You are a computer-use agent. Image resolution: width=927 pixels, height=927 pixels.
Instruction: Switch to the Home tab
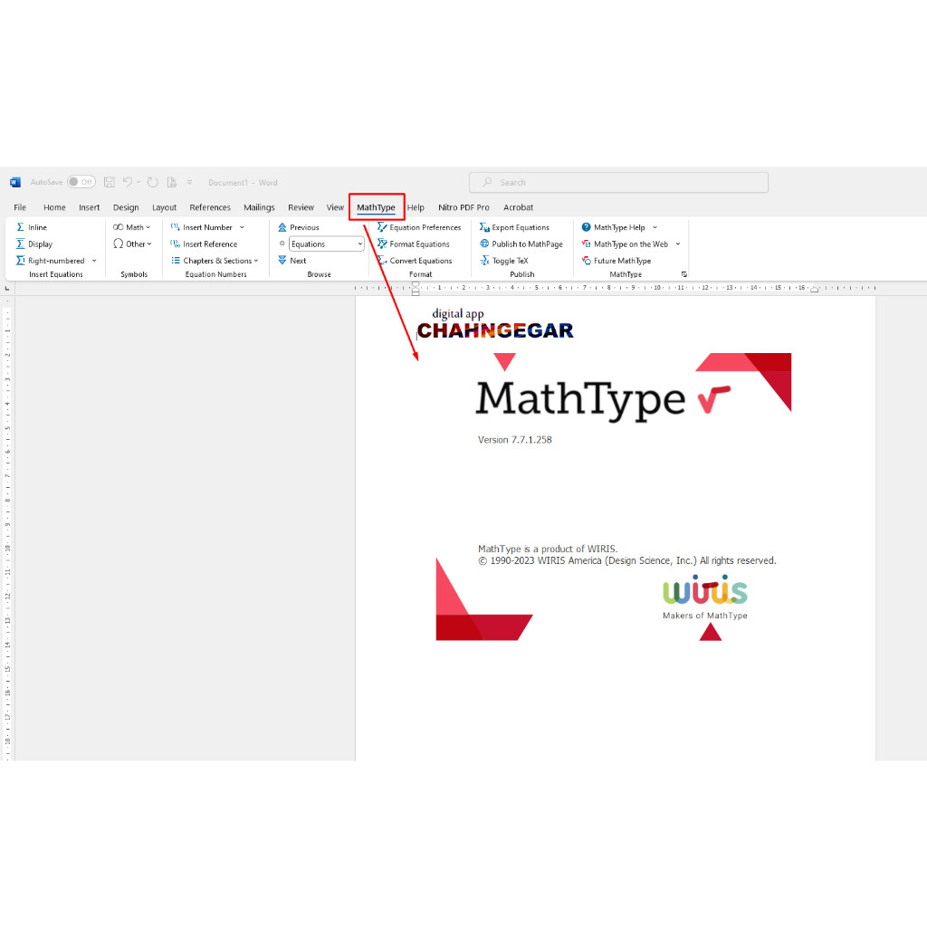[x=54, y=207]
